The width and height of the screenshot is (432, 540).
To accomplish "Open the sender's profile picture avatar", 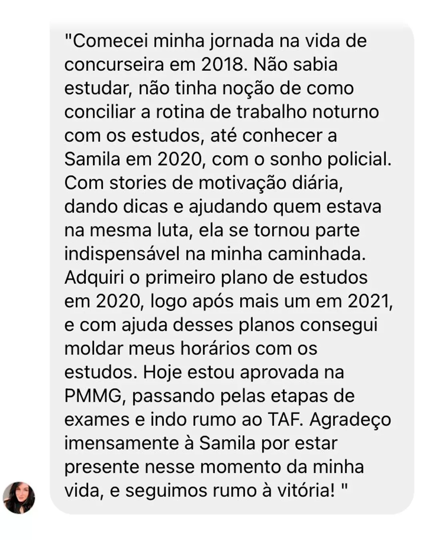I will tap(19, 498).
